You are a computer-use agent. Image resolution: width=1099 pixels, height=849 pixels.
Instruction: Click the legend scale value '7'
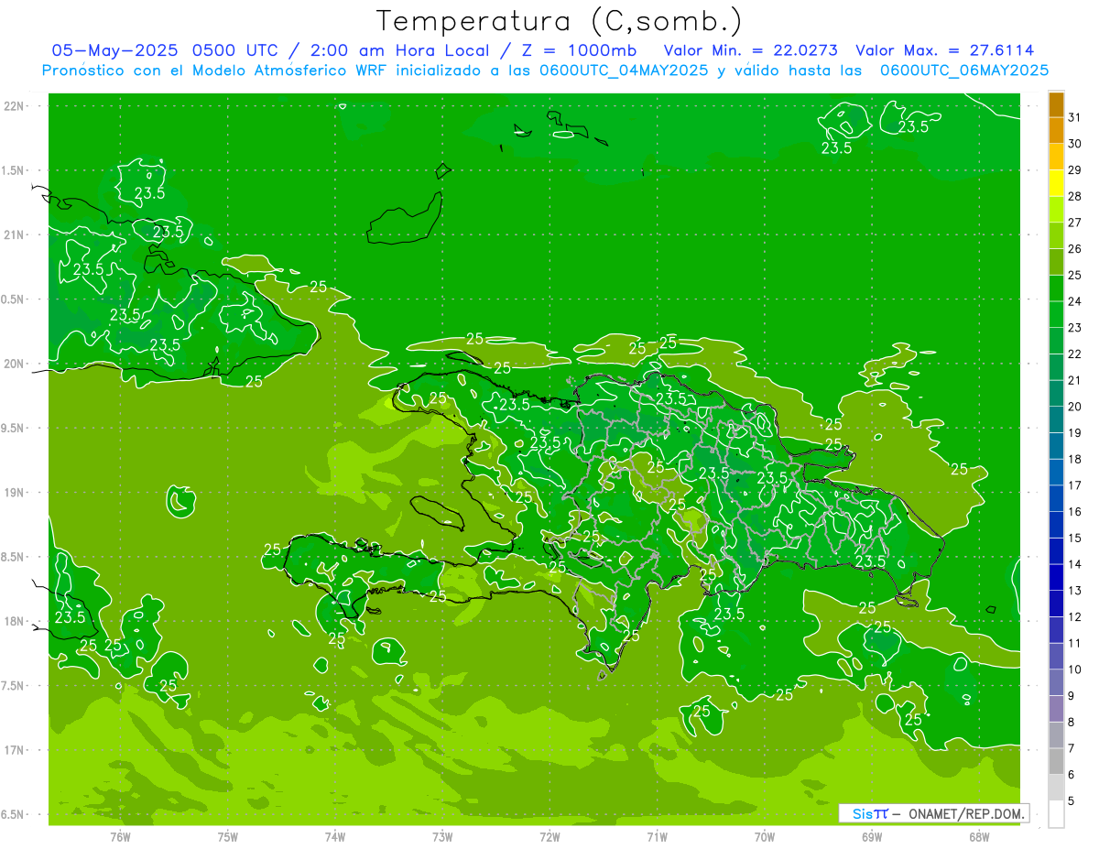coord(1072,749)
